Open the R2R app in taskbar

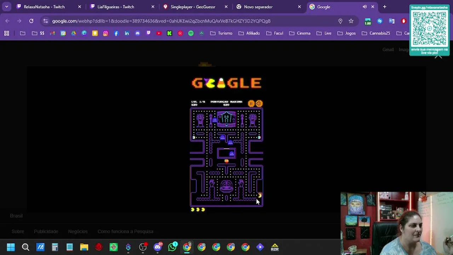[x=275, y=247]
